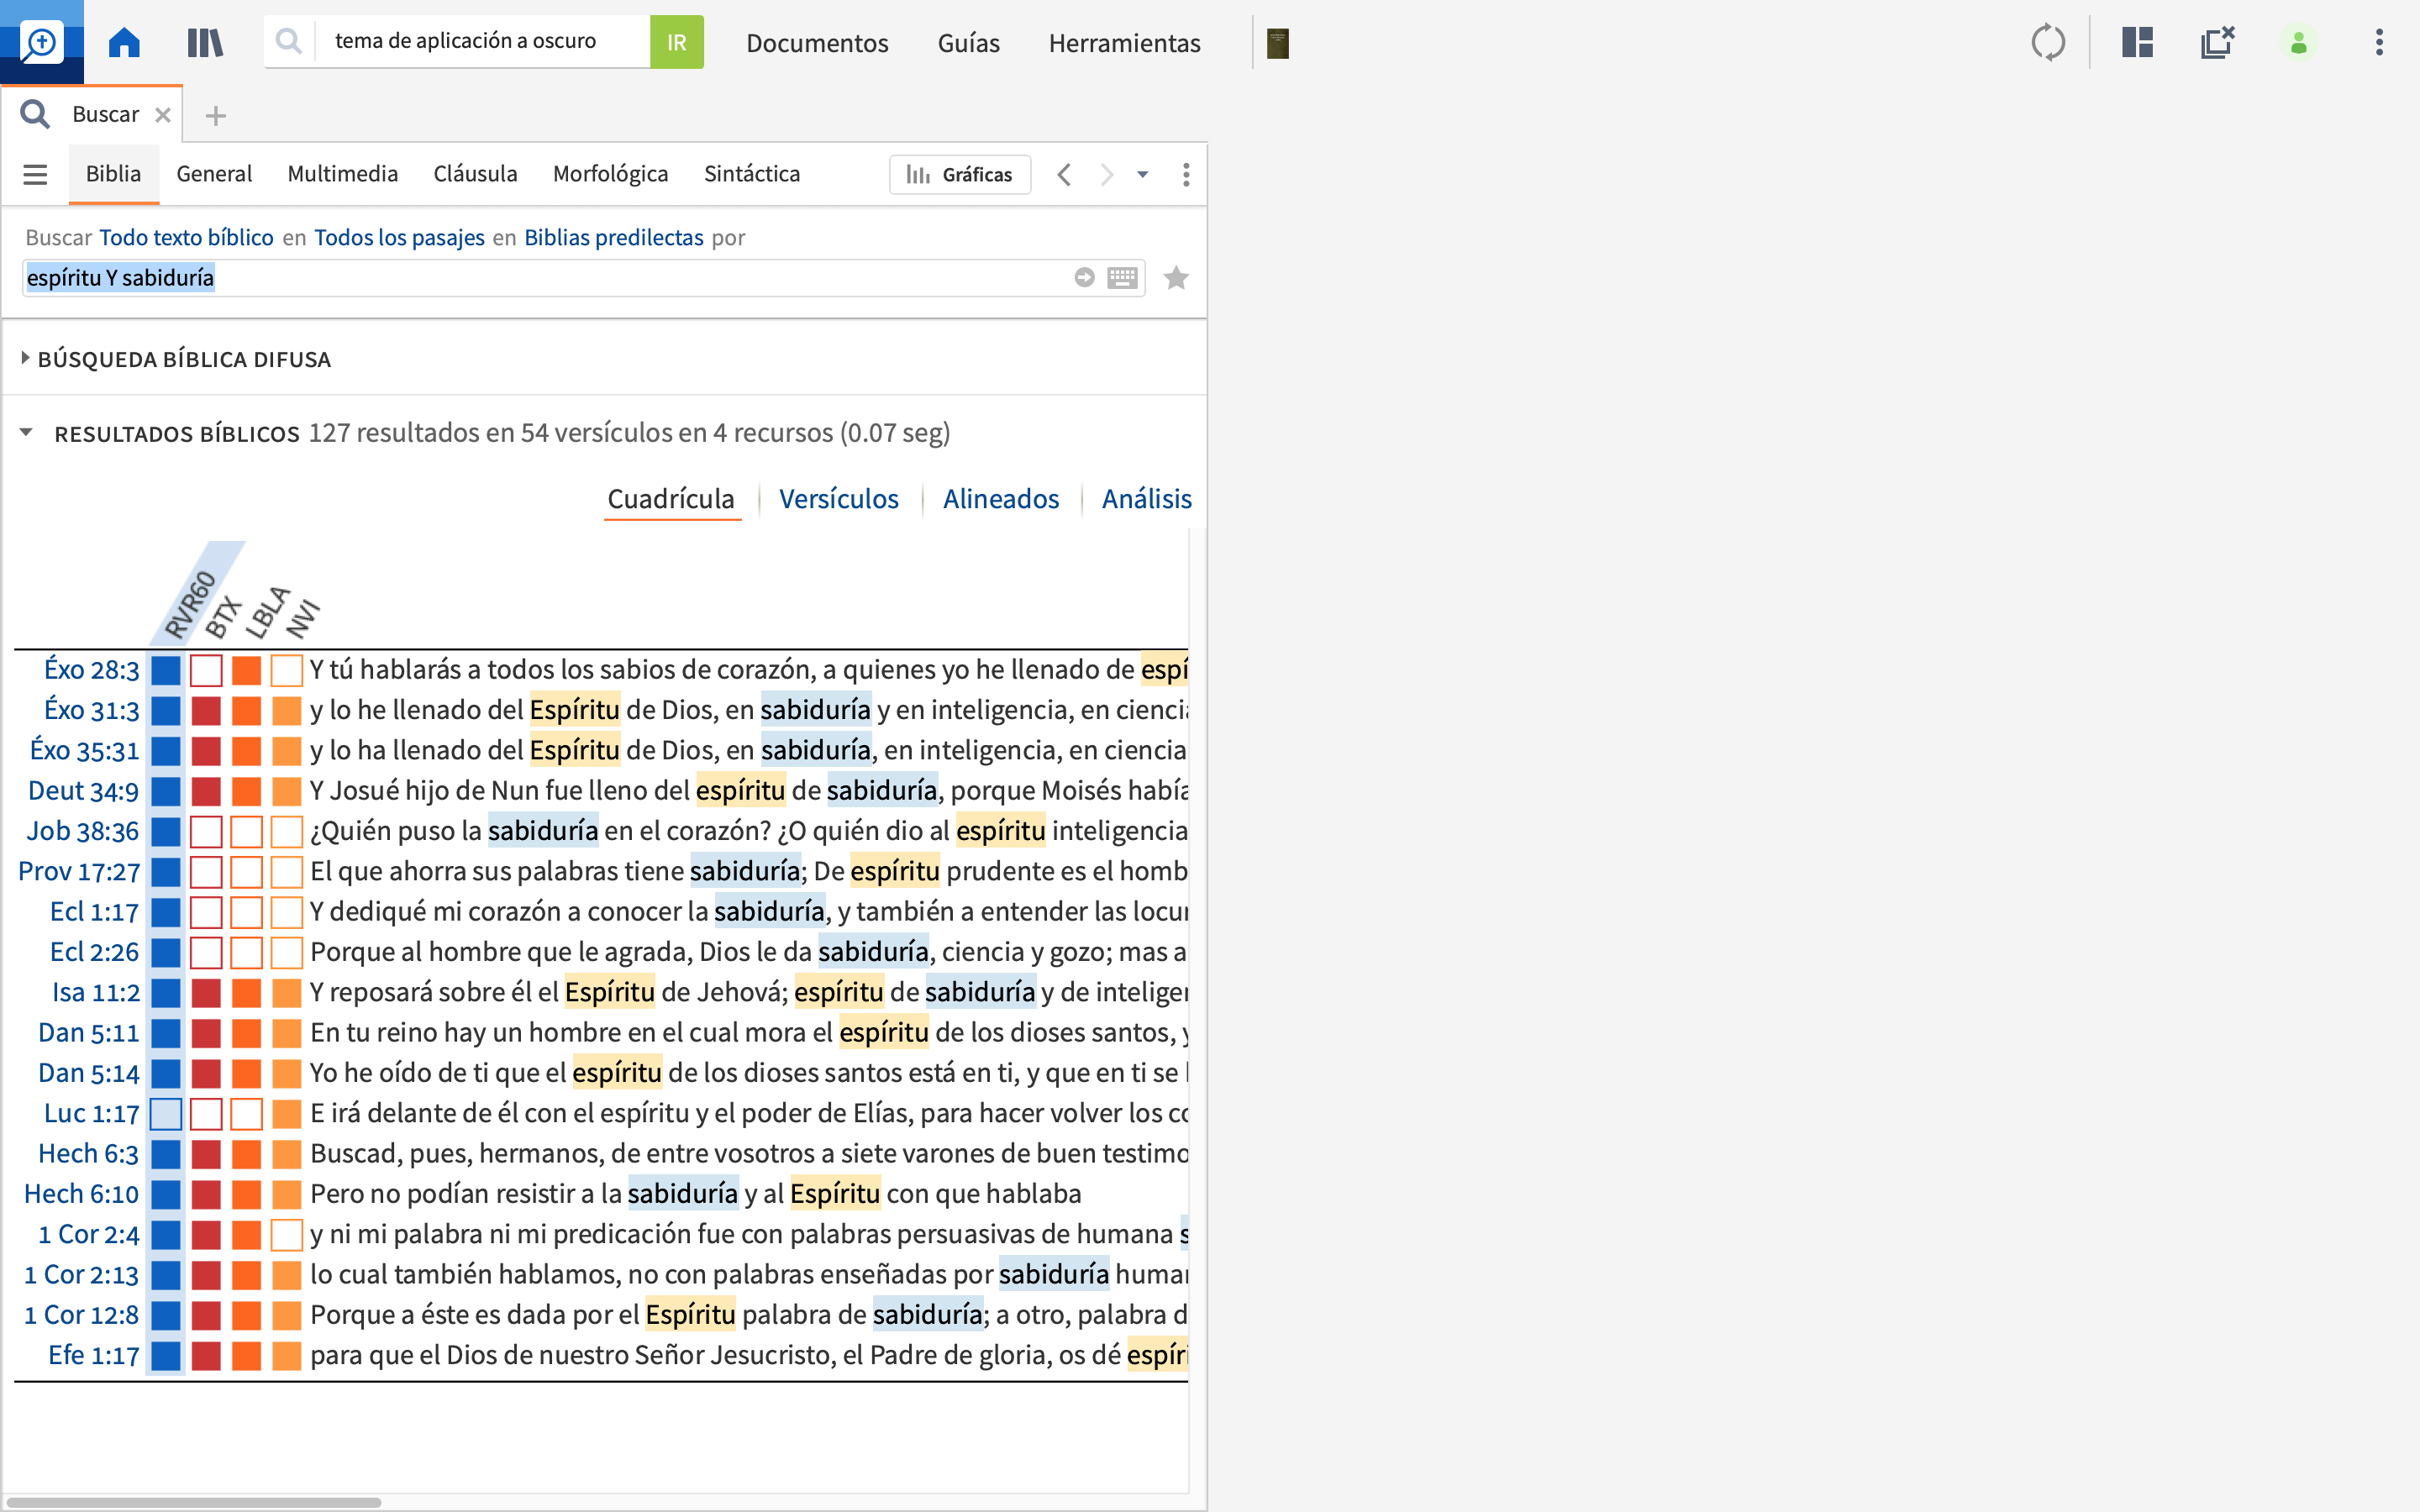Click the green IR go button
This screenshot has width=2420, height=1512.
point(677,42)
